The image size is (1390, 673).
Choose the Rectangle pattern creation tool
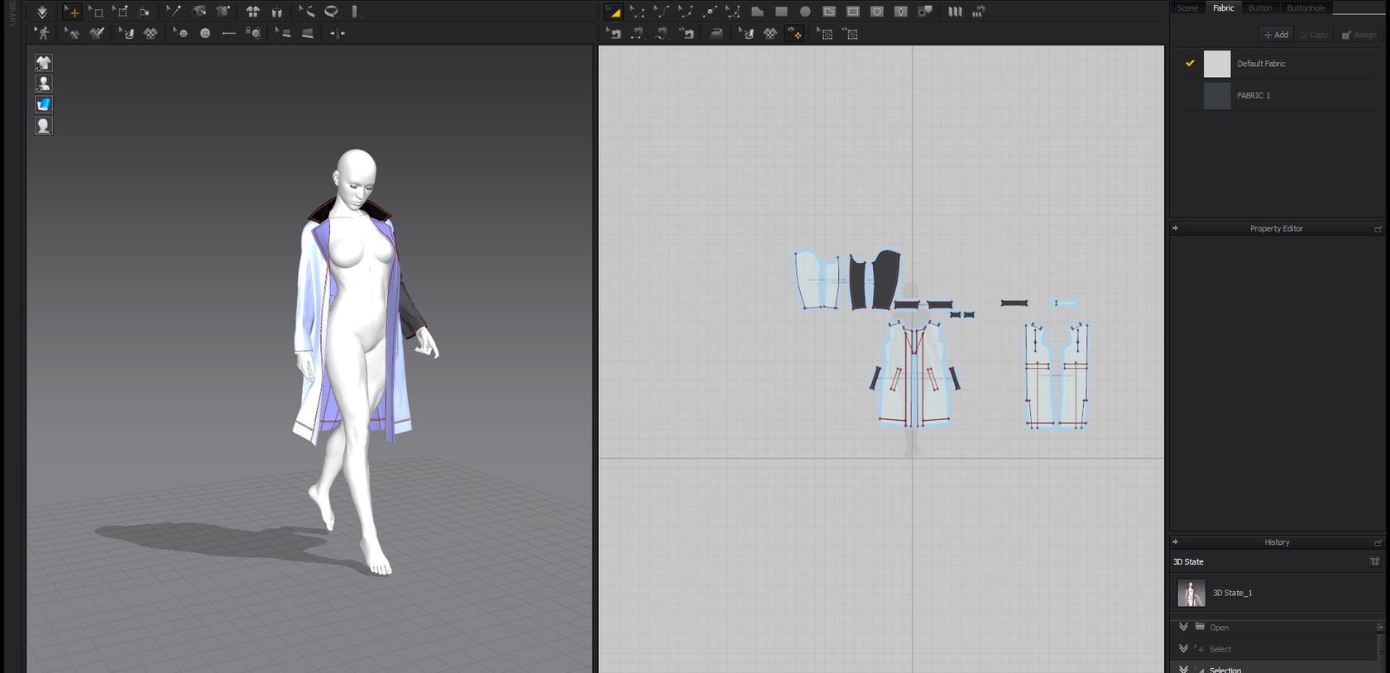pyautogui.click(x=781, y=12)
